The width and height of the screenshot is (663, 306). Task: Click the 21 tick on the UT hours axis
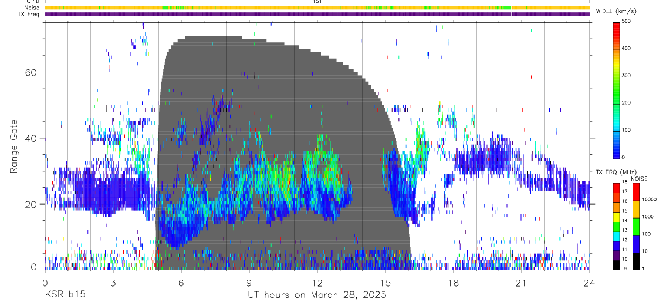click(x=522, y=282)
